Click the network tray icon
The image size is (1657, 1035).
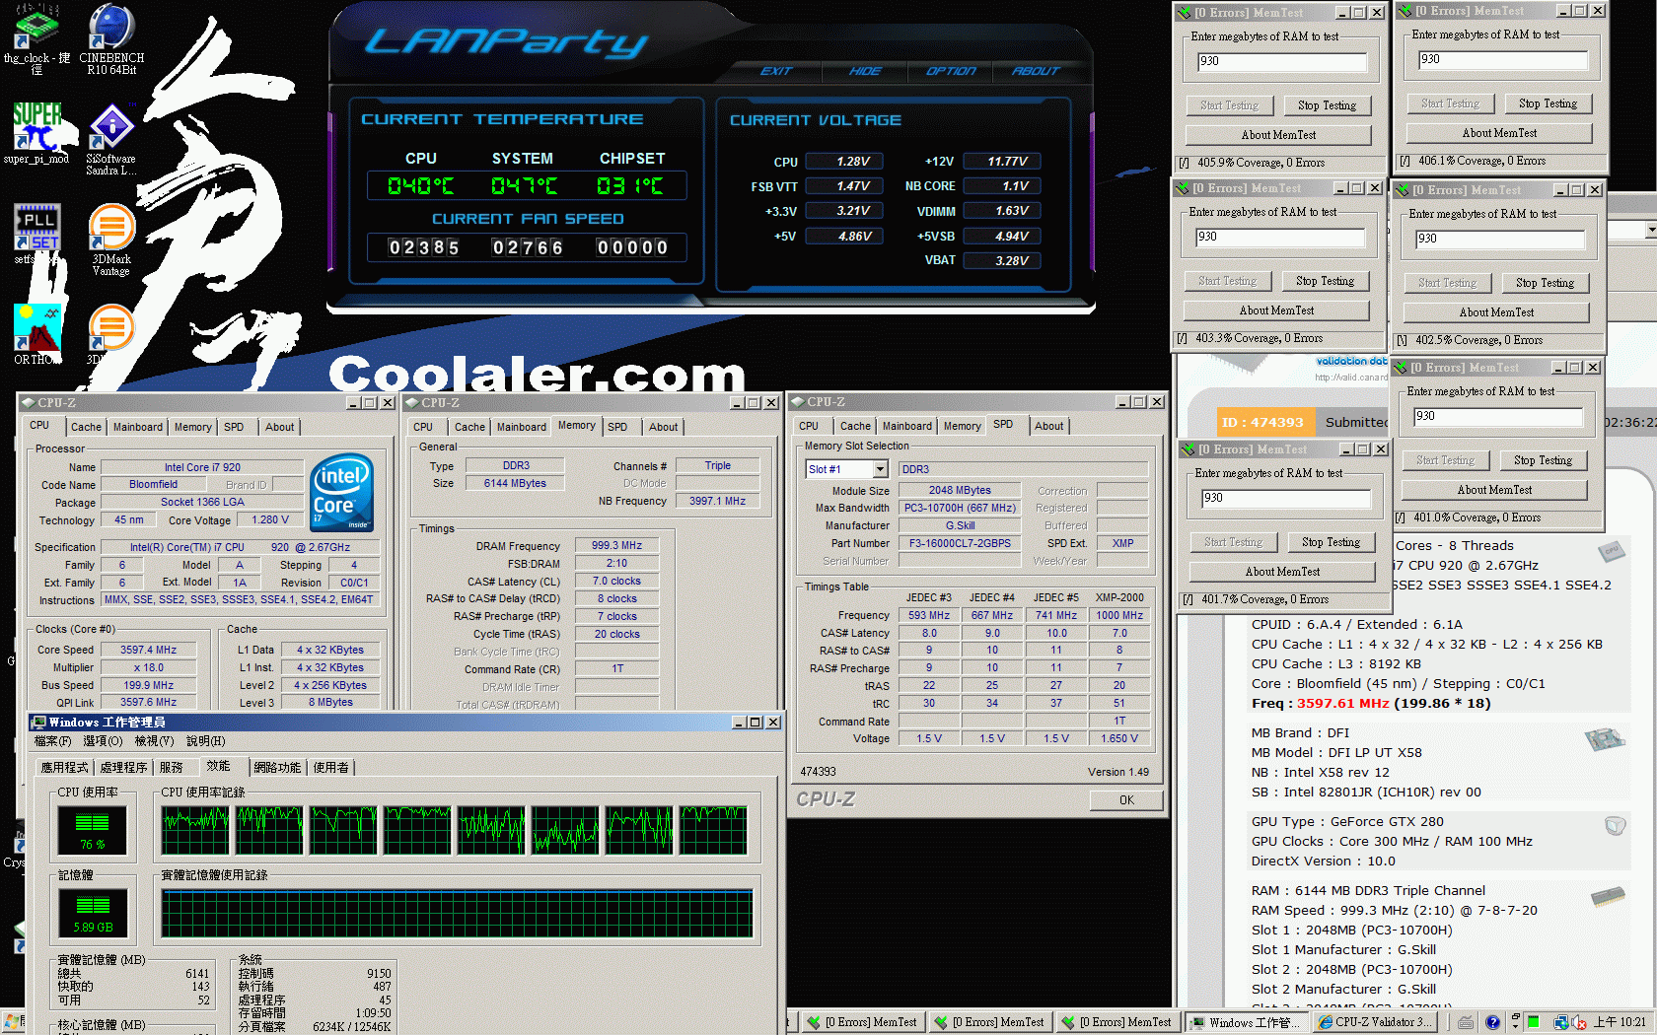coord(1561,1022)
